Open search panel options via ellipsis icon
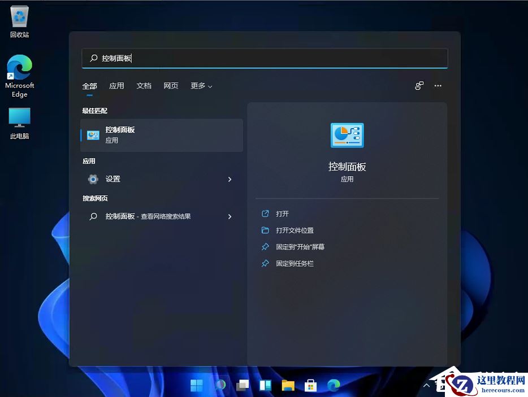The height and width of the screenshot is (397, 528). [438, 85]
